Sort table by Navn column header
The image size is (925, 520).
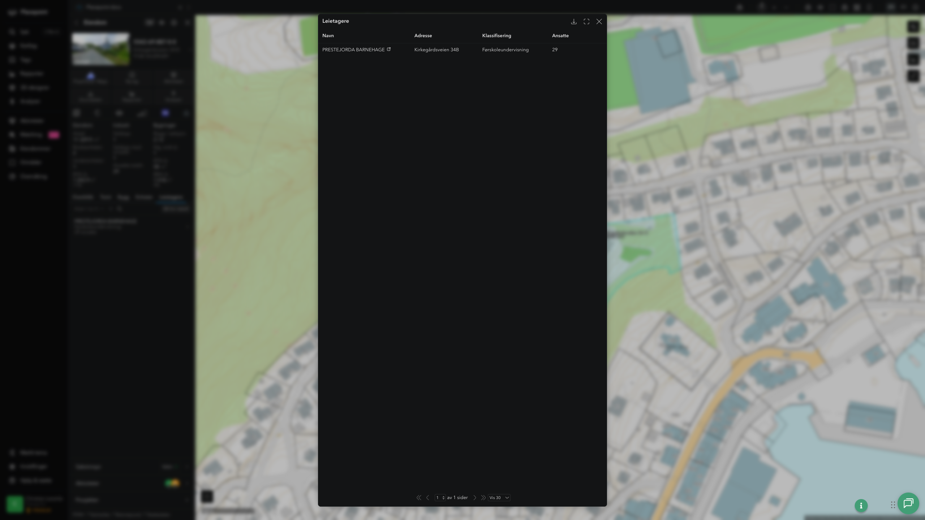328,35
